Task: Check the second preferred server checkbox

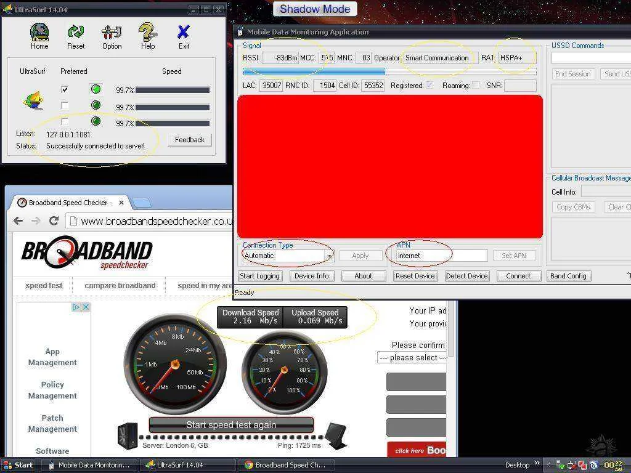Action: (64, 105)
